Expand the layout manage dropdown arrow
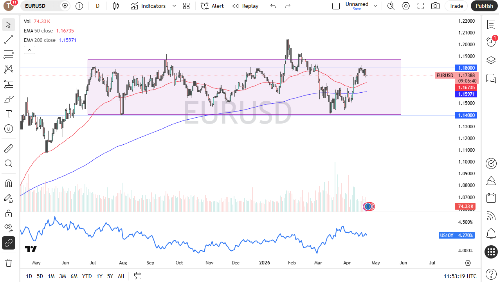Viewport: 499px width, 282px height. coord(375,6)
